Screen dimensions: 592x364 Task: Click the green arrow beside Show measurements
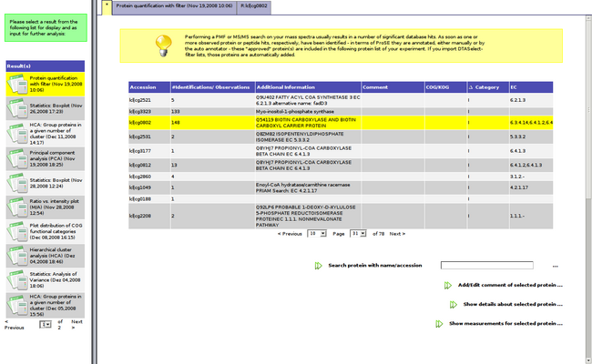(x=439, y=324)
